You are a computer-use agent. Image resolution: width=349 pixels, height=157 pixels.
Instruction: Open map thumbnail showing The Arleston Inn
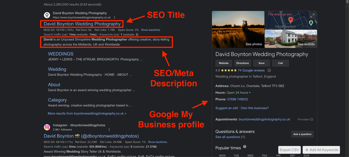tap(291, 20)
